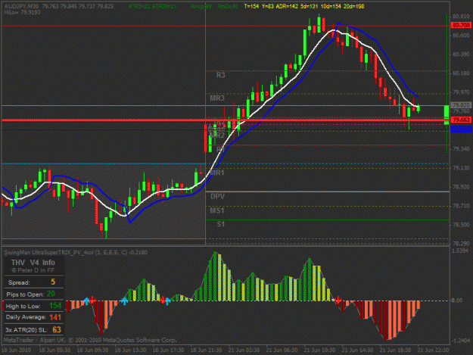Click the MR1 pivot label
The height and width of the screenshot is (355, 473).
[217, 173]
